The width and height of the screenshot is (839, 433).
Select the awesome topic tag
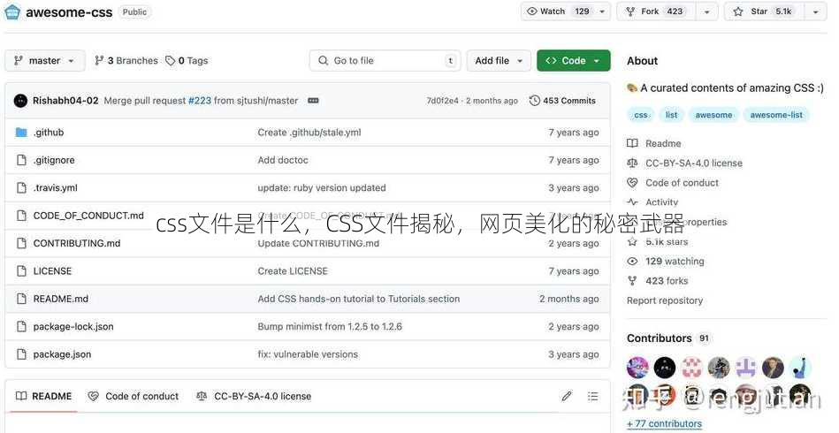pyautogui.click(x=713, y=115)
